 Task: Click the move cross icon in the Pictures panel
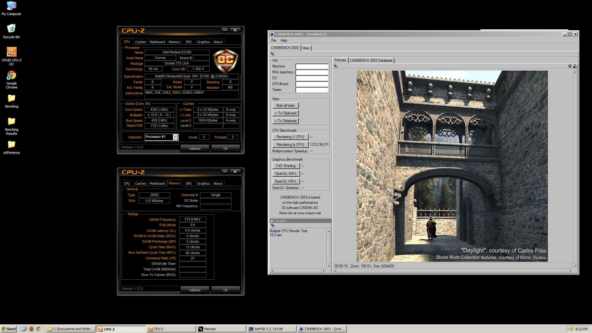570,66
